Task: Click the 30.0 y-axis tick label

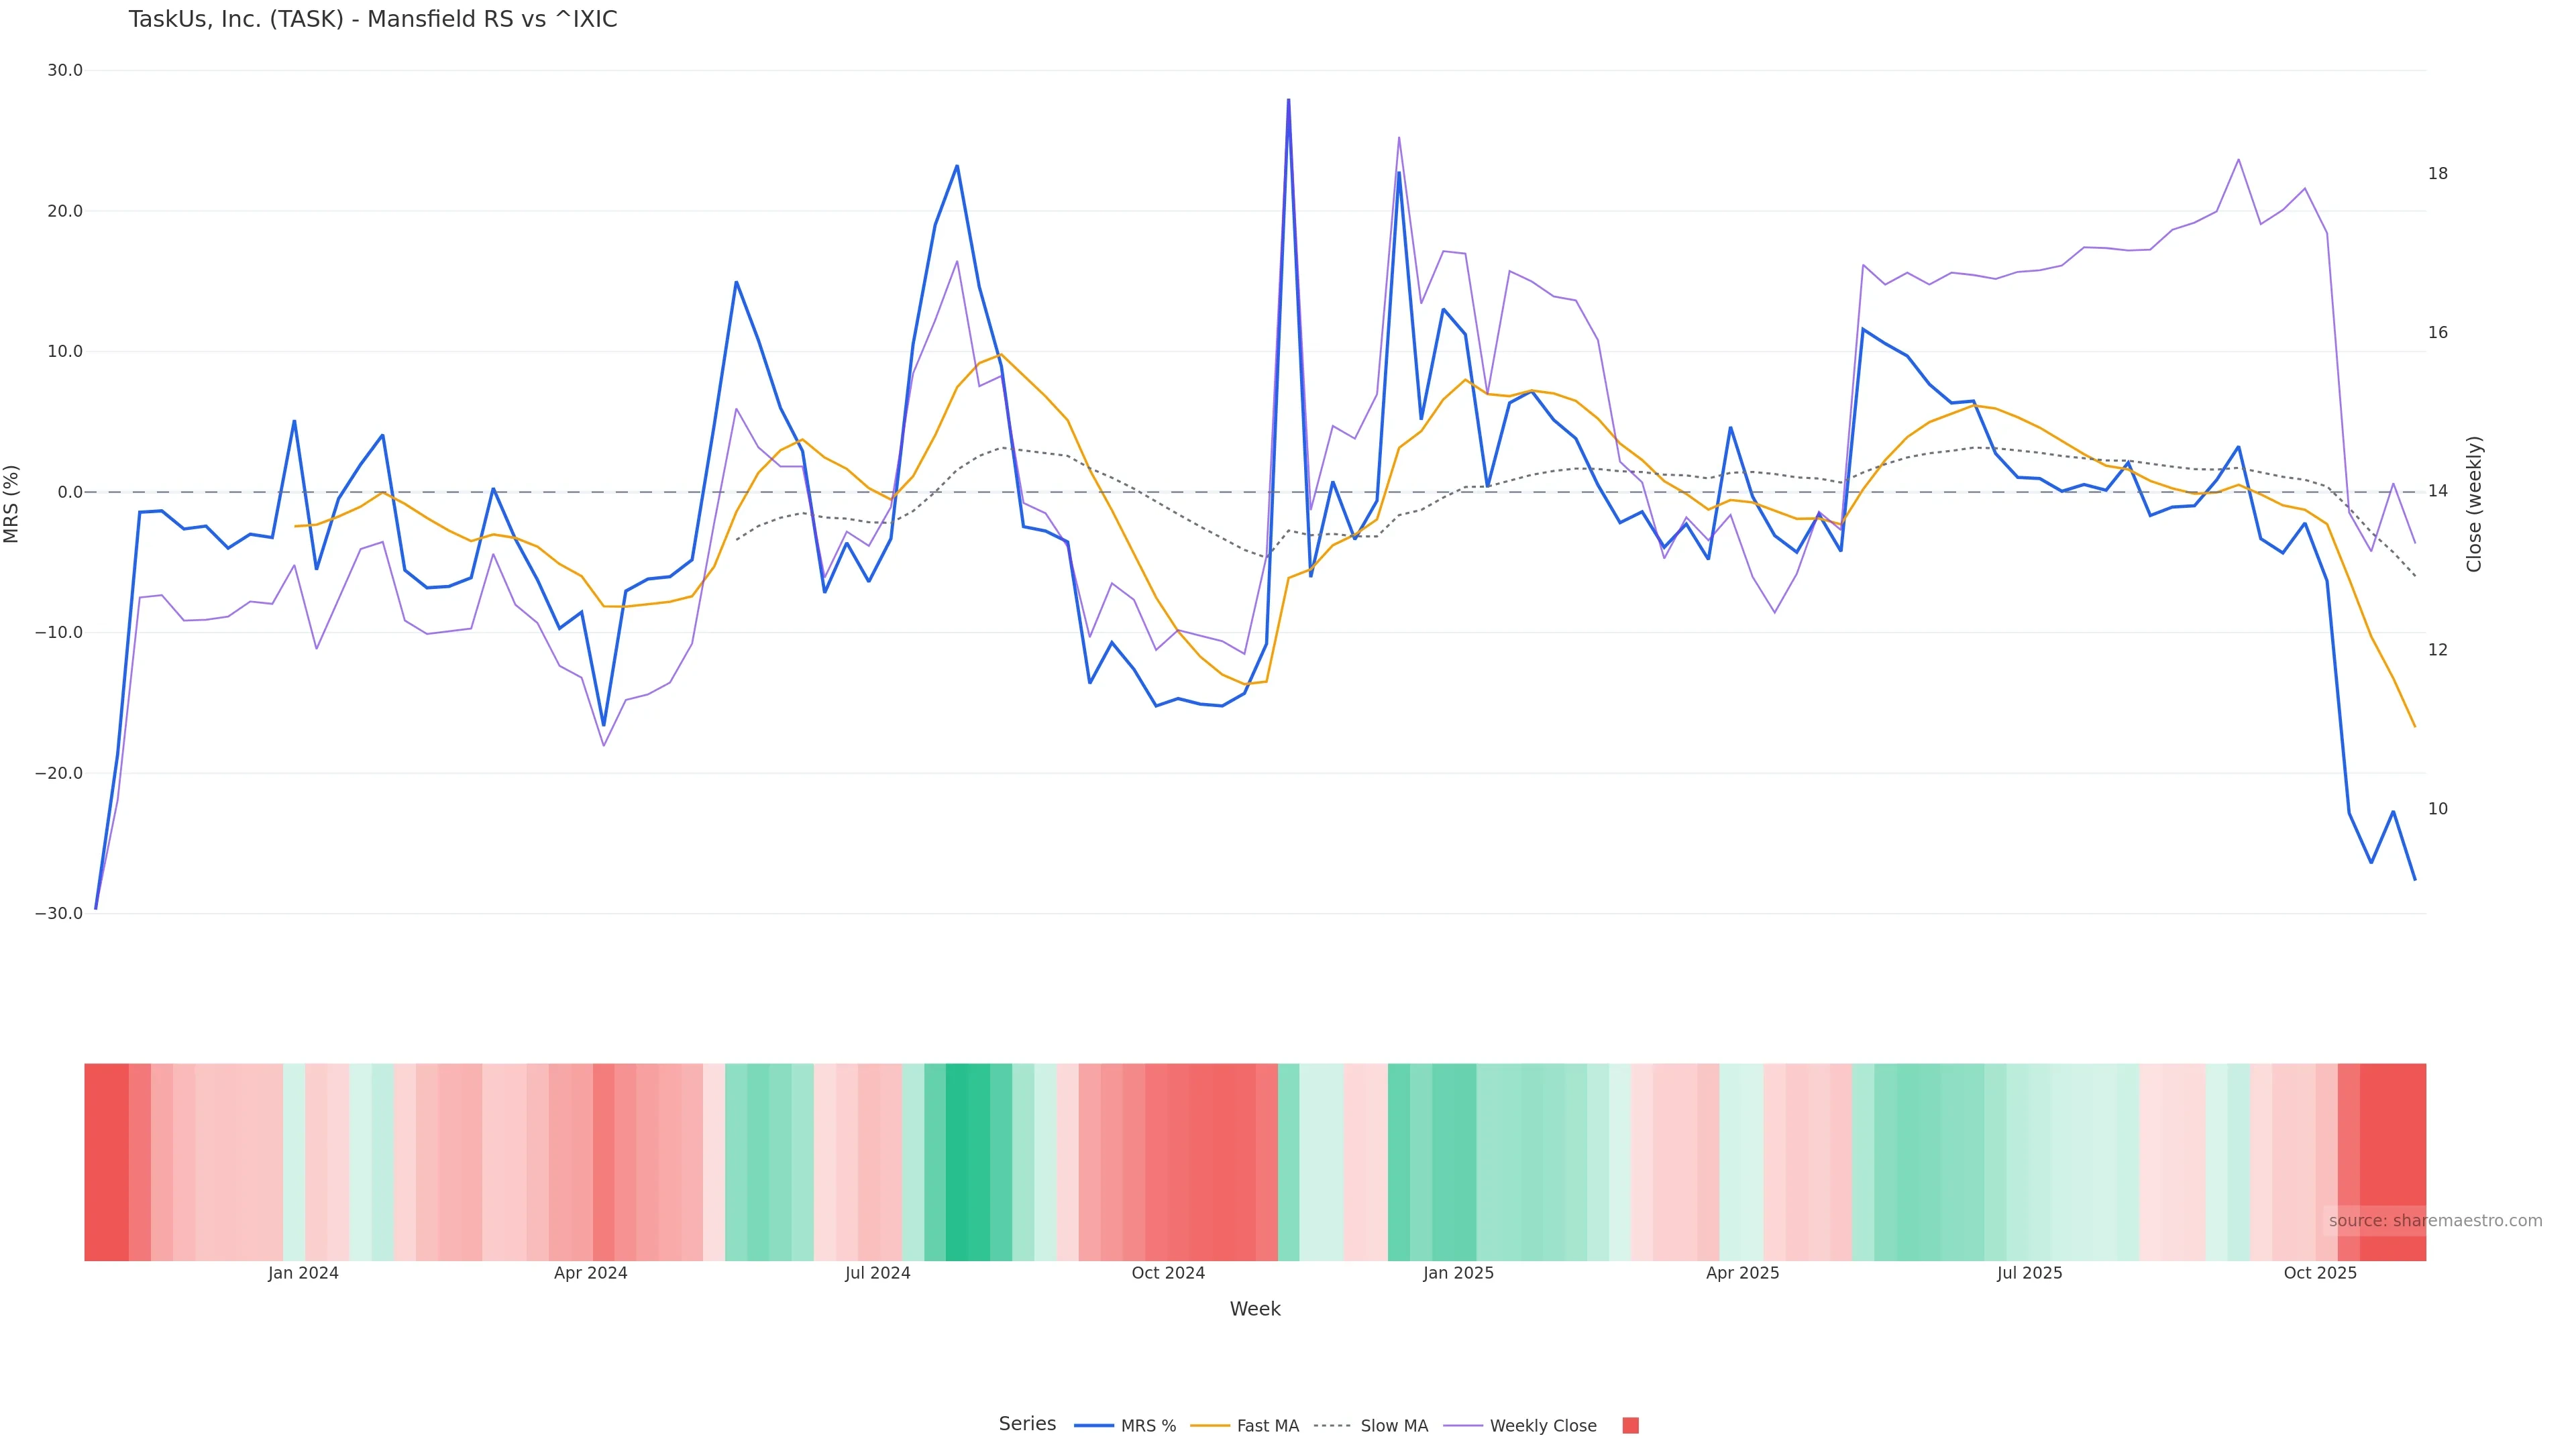Action: click(64, 71)
